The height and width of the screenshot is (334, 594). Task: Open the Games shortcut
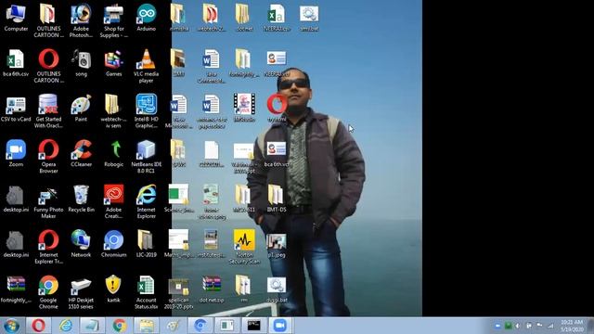(113, 63)
